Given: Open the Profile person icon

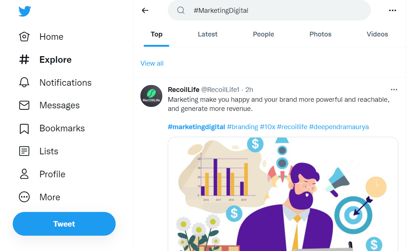Looking at the screenshot, I should tap(24, 174).
